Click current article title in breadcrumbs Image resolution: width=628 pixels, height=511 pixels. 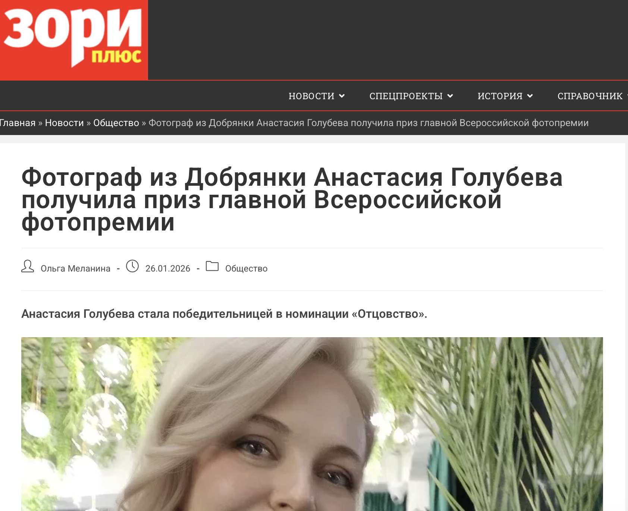click(x=368, y=123)
